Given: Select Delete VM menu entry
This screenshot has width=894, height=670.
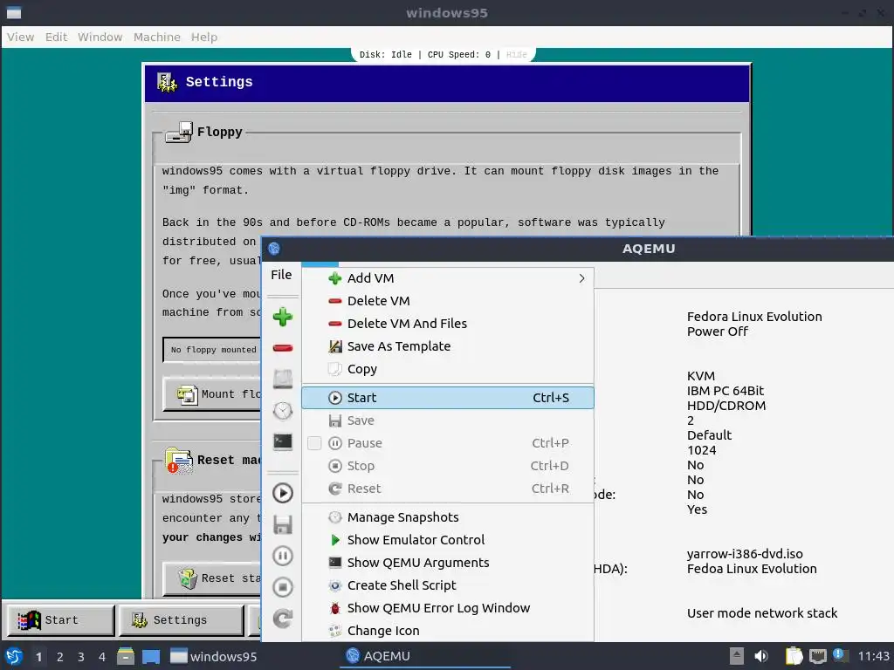Looking at the screenshot, I should (448, 301).
